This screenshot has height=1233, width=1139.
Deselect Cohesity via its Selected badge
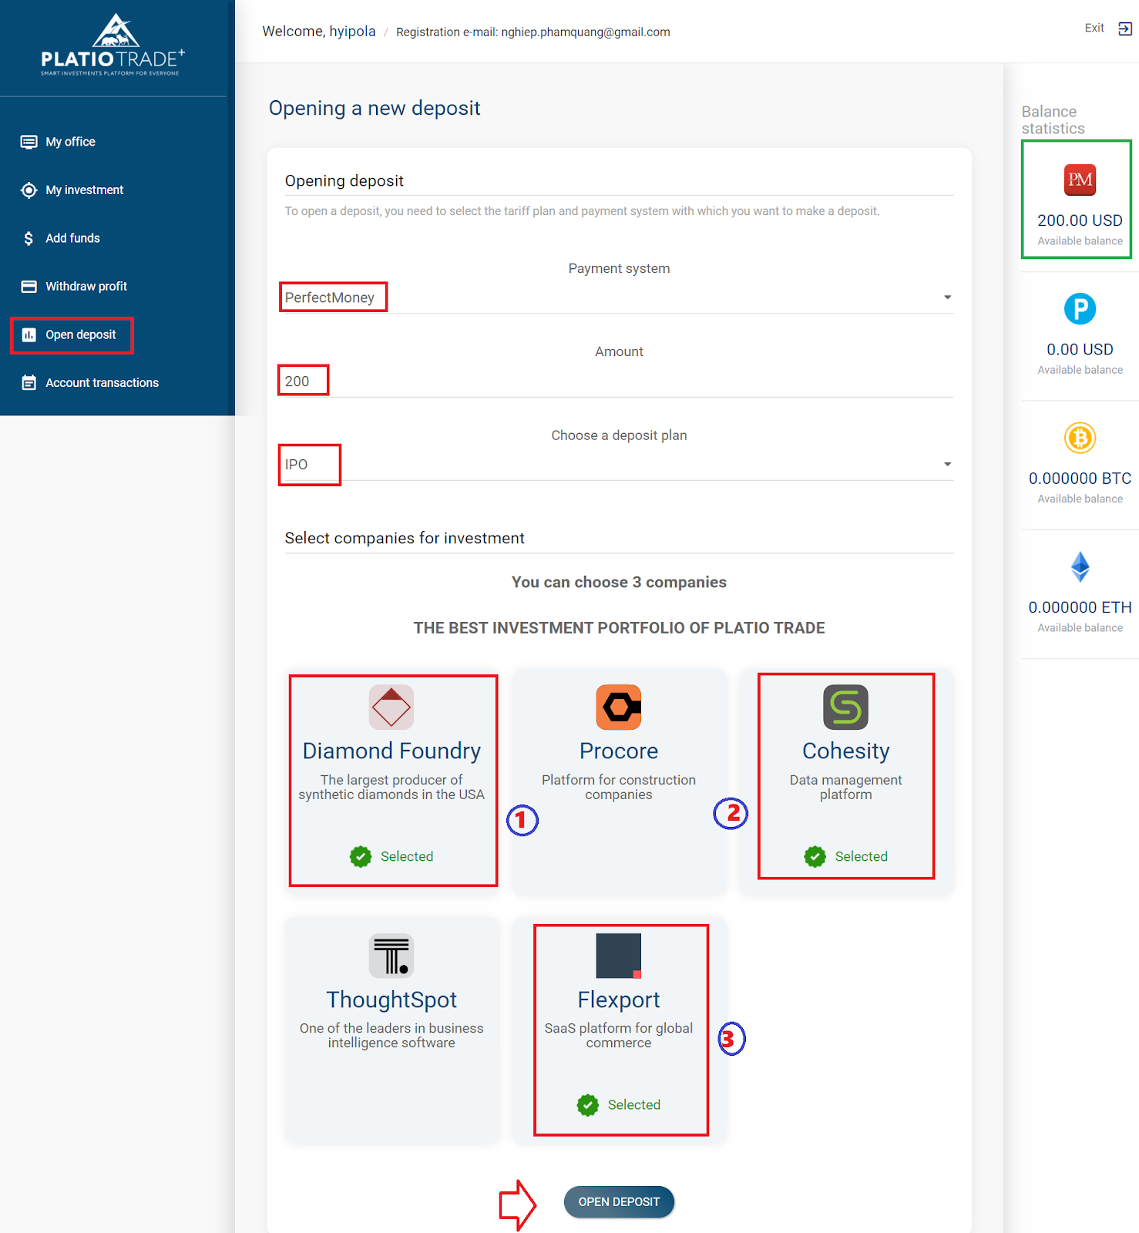click(845, 856)
